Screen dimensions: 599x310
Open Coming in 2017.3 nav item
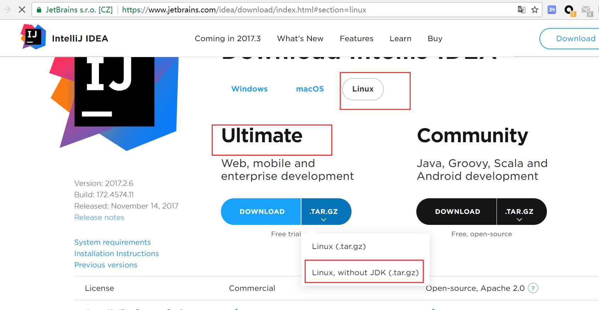pos(228,38)
